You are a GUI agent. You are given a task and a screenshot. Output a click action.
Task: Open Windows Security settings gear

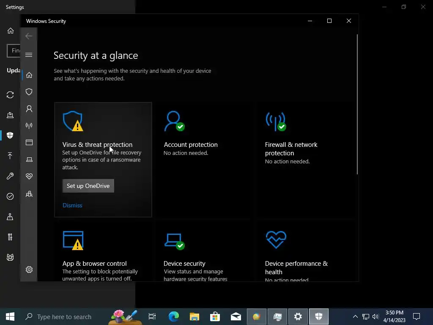pos(29,270)
